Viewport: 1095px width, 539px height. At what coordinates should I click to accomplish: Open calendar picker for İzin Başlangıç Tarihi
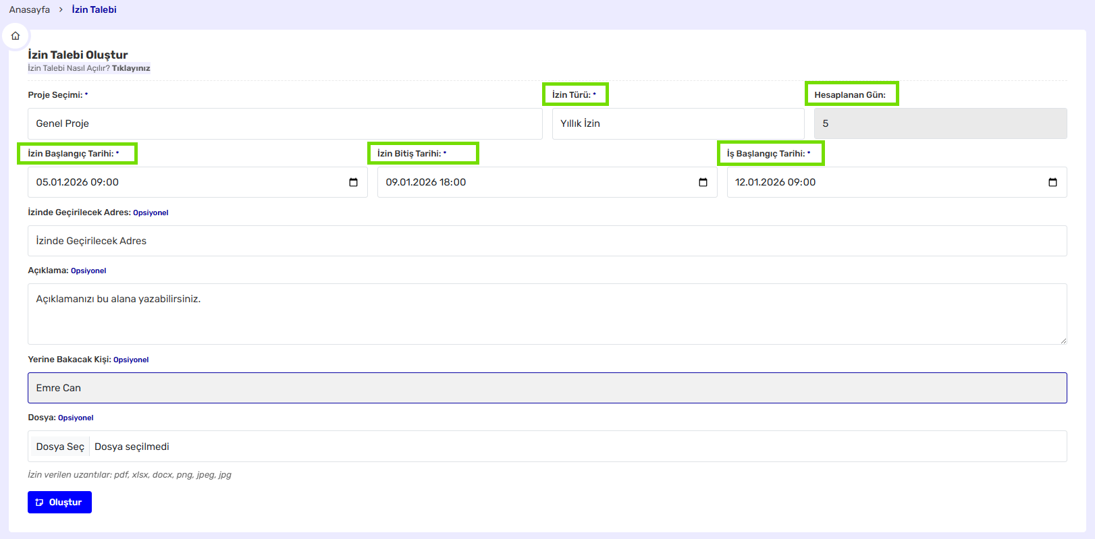[353, 182]
